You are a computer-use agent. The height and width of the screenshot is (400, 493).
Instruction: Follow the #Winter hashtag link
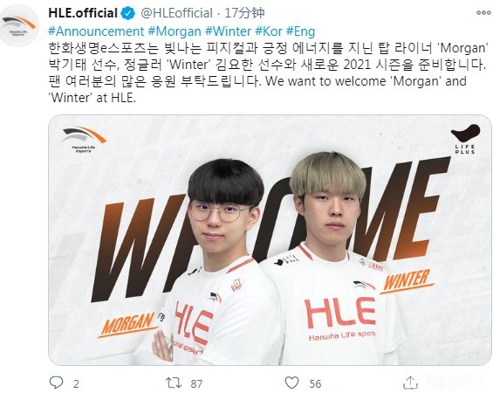[x=229, y=31]
